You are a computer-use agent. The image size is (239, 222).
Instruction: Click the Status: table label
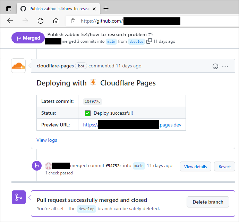(x=49, y=113)
